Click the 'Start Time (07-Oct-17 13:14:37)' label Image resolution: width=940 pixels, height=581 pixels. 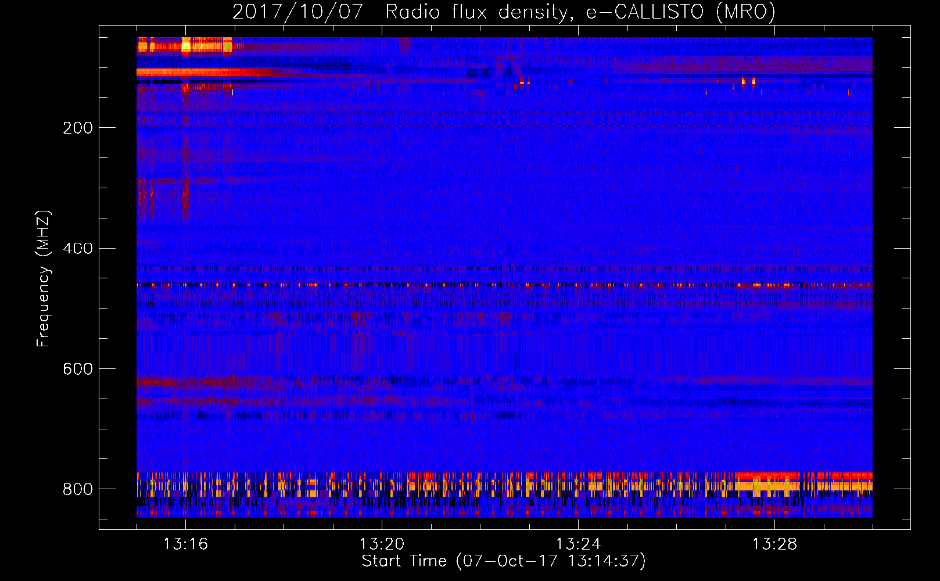tap(504, 561)
